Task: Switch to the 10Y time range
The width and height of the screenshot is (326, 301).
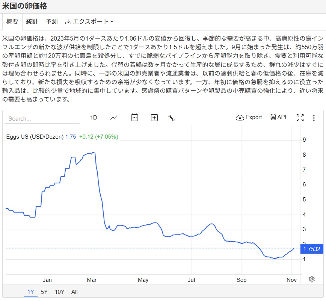Action: click(59, 292)
